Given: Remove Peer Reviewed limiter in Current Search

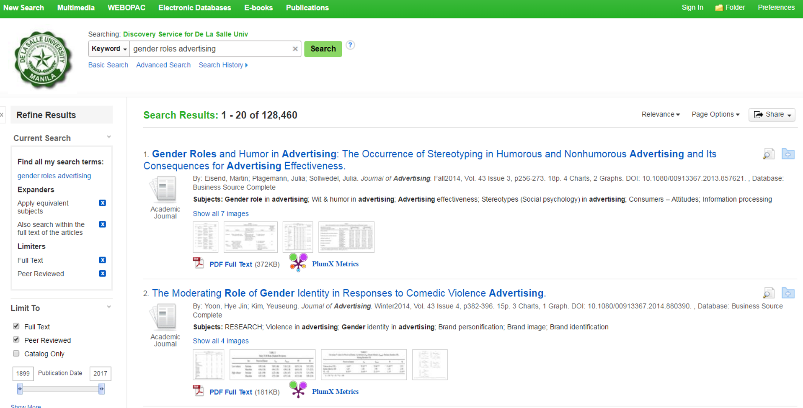Looking at the screenshot, I should tap(102, 273).
